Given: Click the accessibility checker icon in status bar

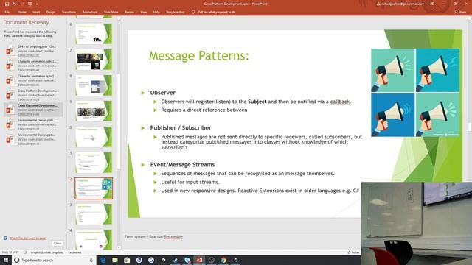Looking at the screenshot, I should [25, 252].
